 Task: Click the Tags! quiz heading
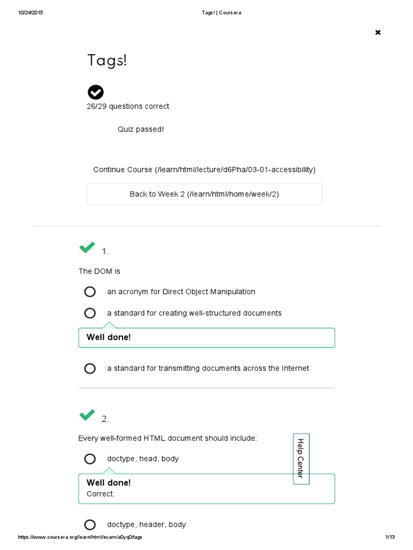click(x=107, y=61)
